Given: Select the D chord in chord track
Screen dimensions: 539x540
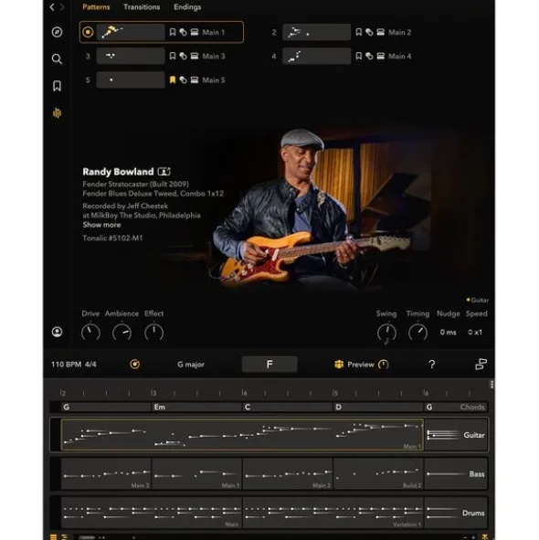Looking at the screenshot, I should (x=378, y=408).
